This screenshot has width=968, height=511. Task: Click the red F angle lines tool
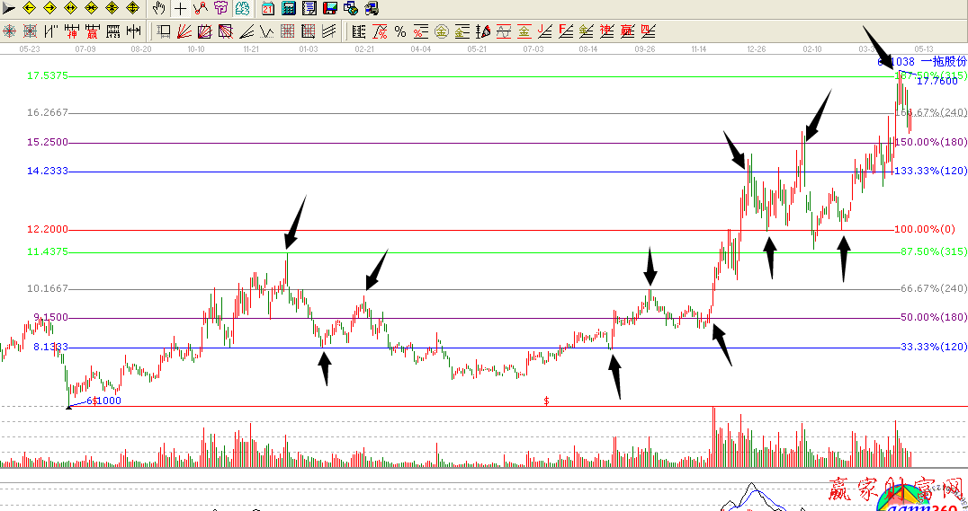click(x=565, y=31)
